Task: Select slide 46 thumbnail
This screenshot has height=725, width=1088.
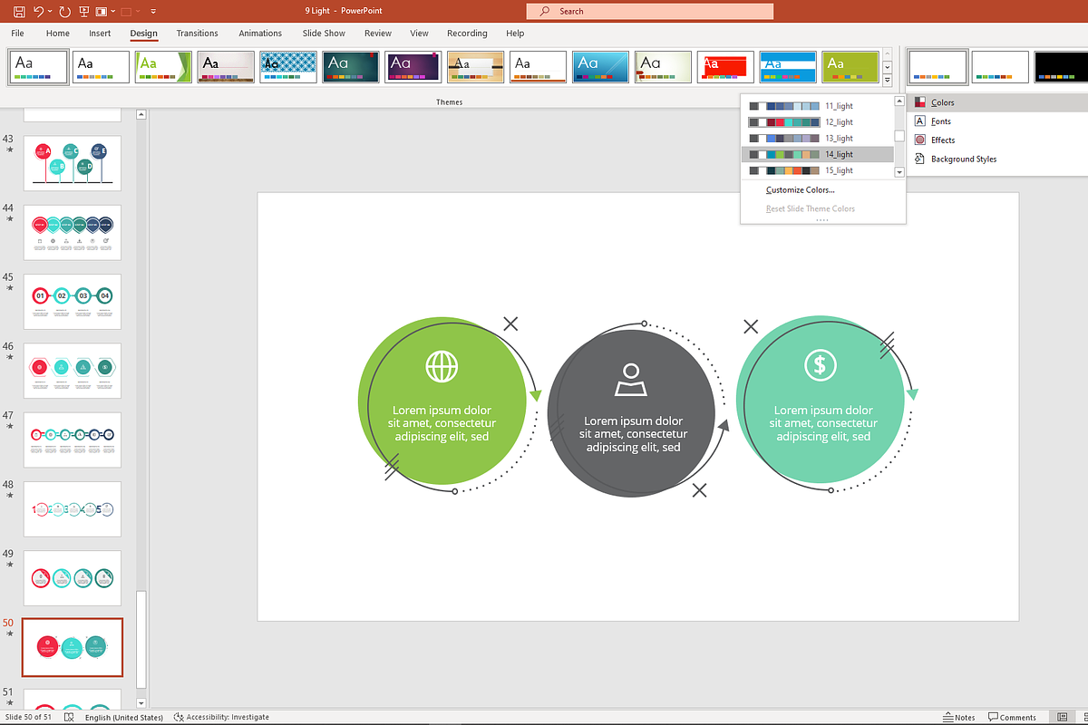Action: 73,371
